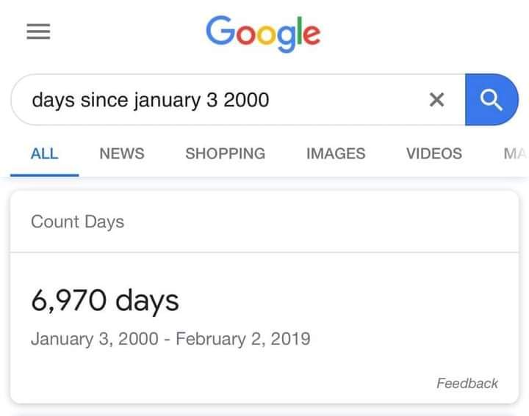529x416 pixels.
Task: Switch to the NEWS tab
Action: (122, 153)
